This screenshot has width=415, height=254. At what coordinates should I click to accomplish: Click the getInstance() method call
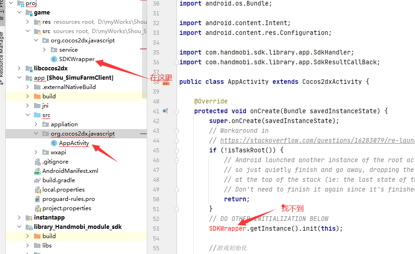point(274,228)
